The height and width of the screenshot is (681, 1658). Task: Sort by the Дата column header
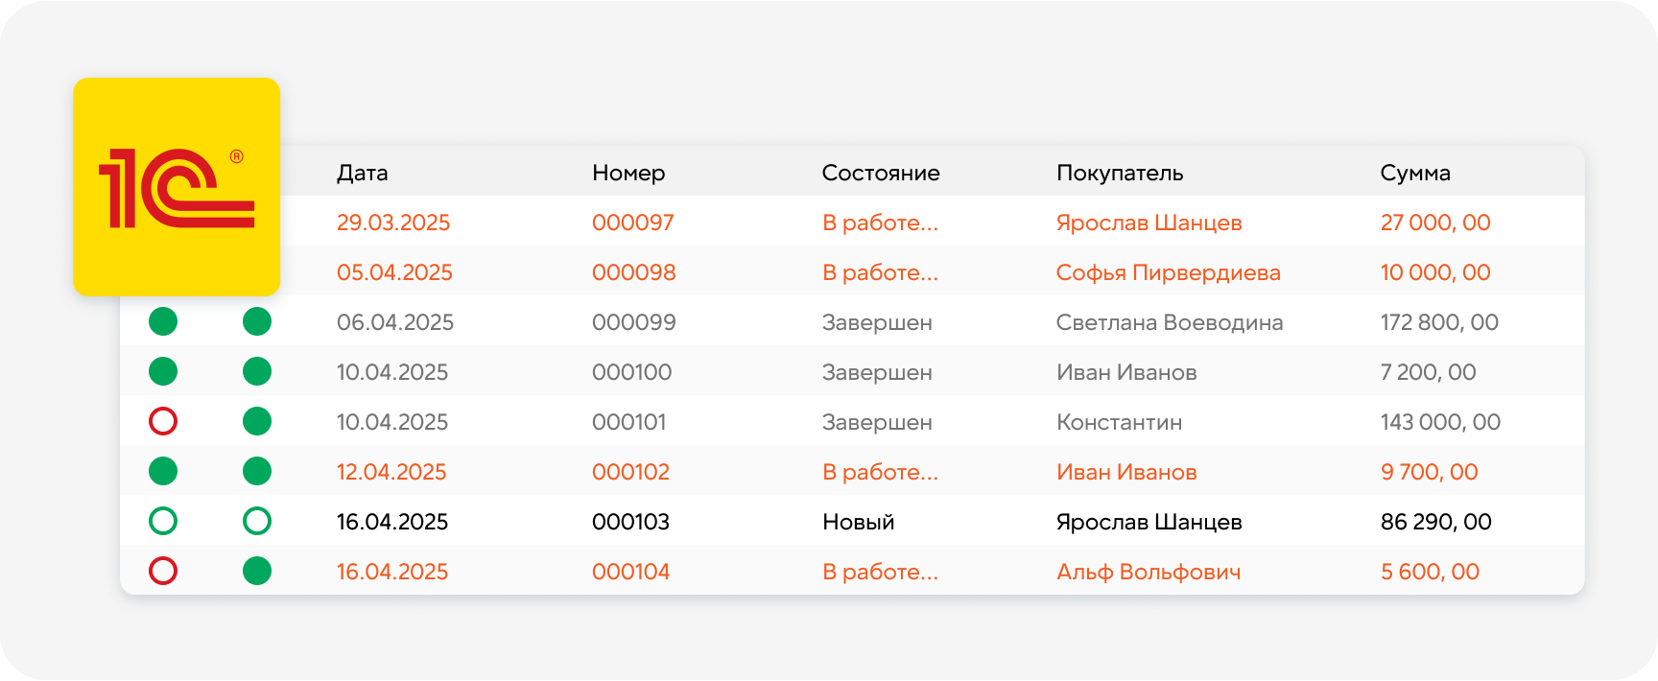pos(363,174)
